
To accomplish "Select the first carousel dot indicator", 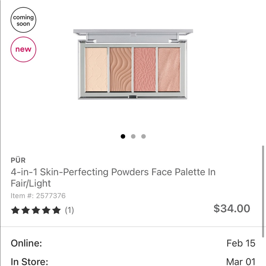I will pyautogui.click(x=123, y=136).
